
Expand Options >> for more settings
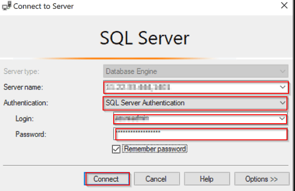262,179
